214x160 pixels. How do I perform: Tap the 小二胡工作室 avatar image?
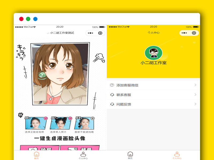click(x=153, y=52)
